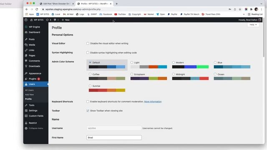The image size is (267, 150).
Task: Open a new browser tab
Action: point(117,4)
